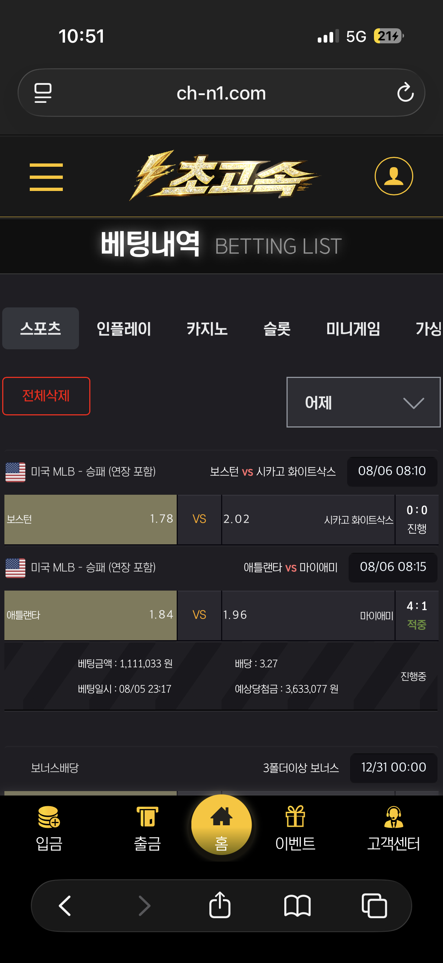Switch to the 카지노 tab
443x963 pixels.
pos(207,329)
